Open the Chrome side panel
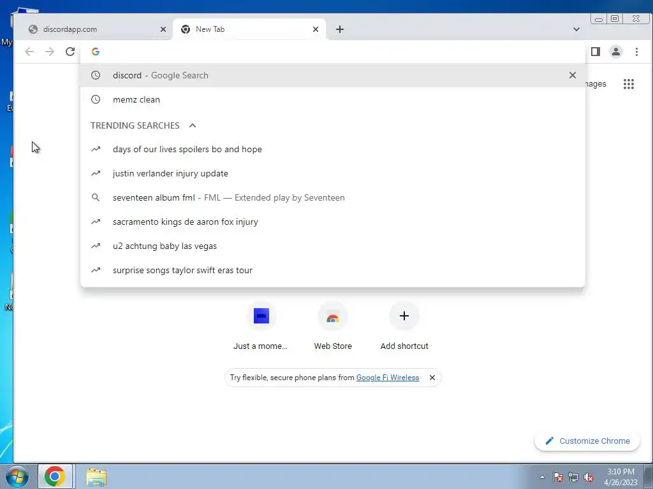The image size is (653, 489). click(x=596, y=52)
